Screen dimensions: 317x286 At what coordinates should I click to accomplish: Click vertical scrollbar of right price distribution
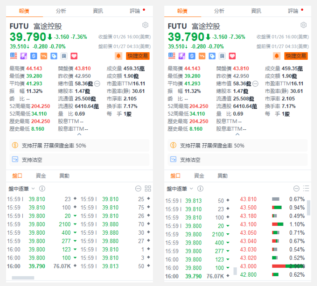click(309, 208)
